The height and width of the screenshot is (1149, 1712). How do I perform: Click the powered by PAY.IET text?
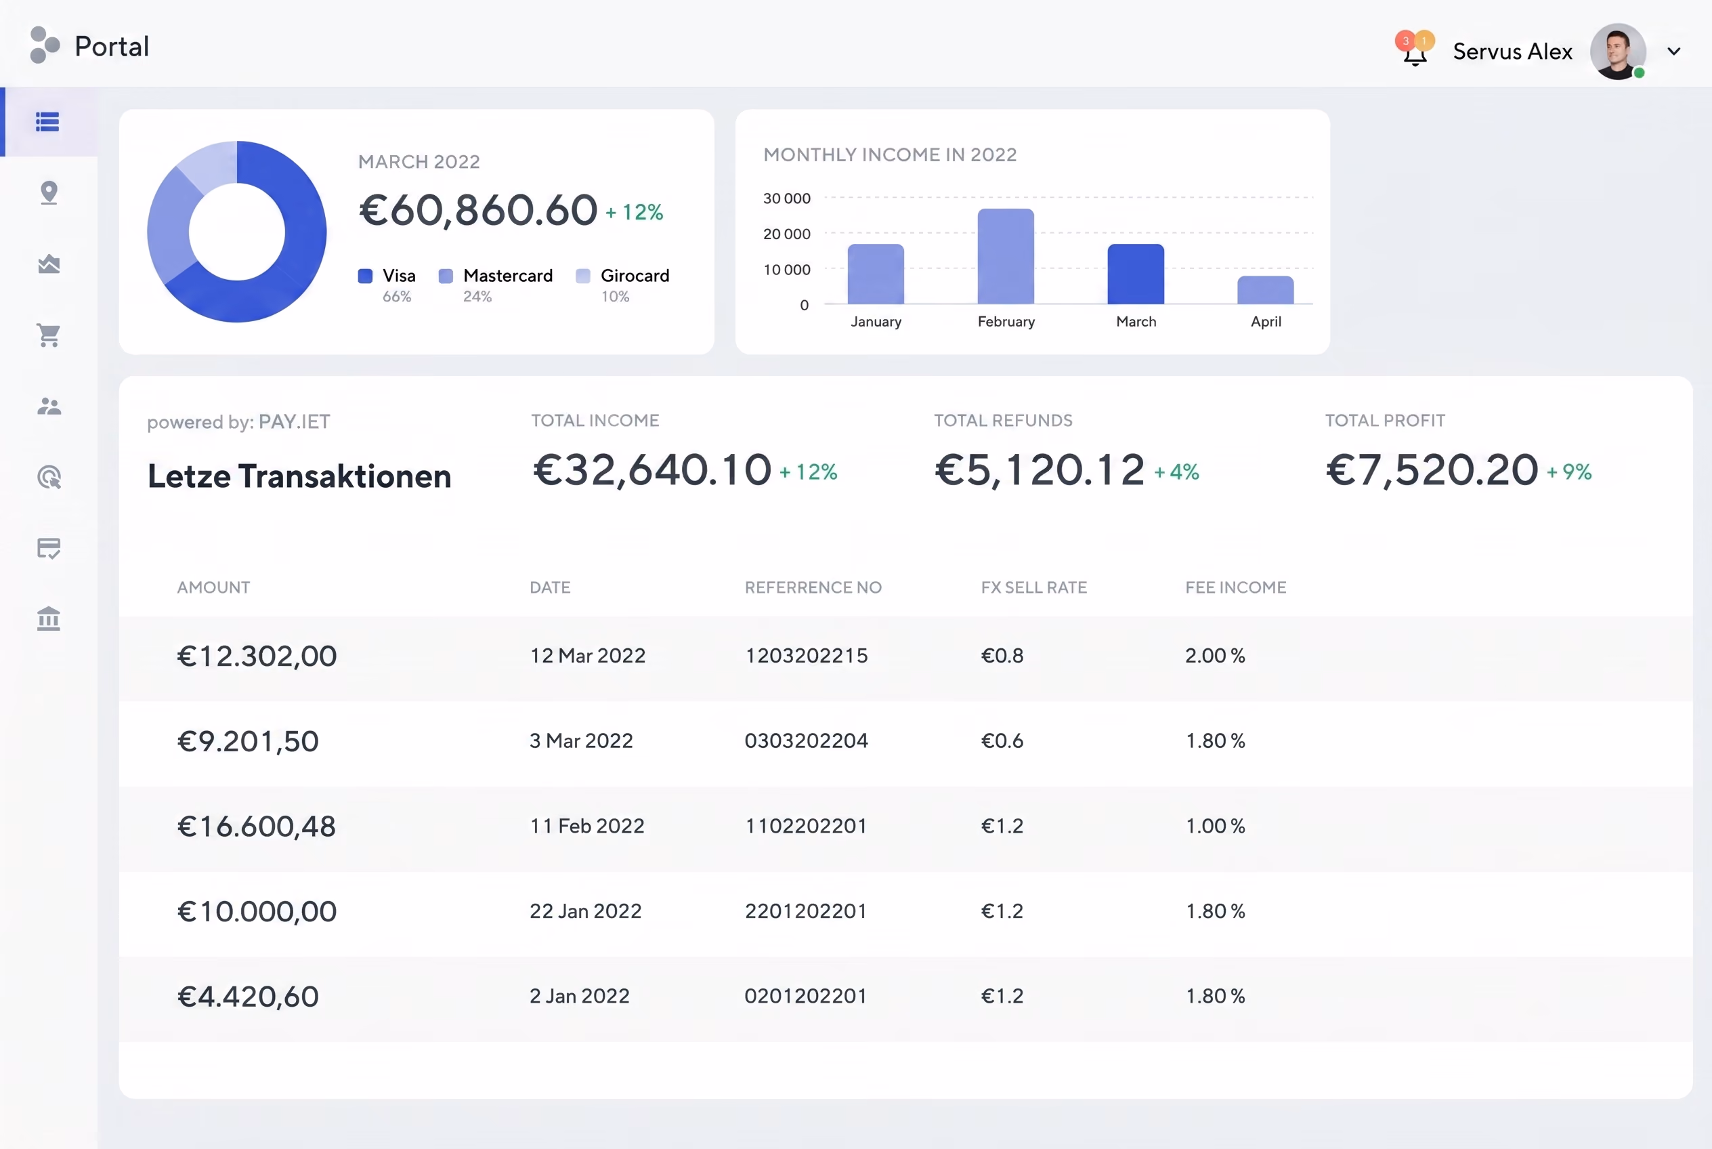point(239,421)
